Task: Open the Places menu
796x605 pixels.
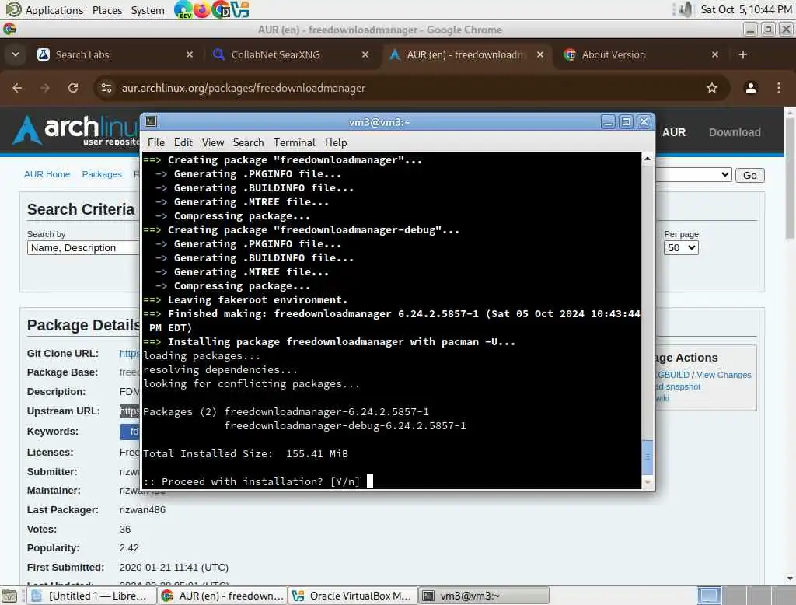Action: (107, 10)
